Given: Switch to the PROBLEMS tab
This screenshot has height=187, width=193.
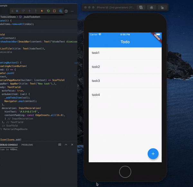Looking at the screenshot, I should (x=27, y=145).
